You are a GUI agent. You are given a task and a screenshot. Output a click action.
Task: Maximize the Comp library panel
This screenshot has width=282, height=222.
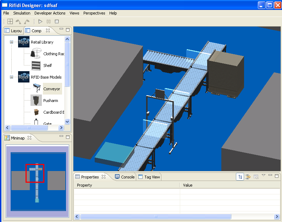click(68, 30)
